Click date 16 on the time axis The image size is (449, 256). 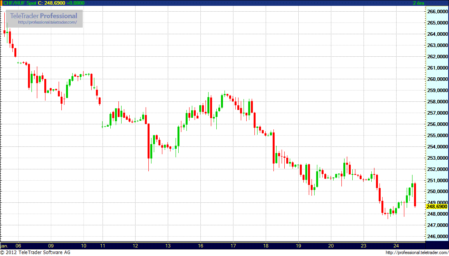coord(200,246)
